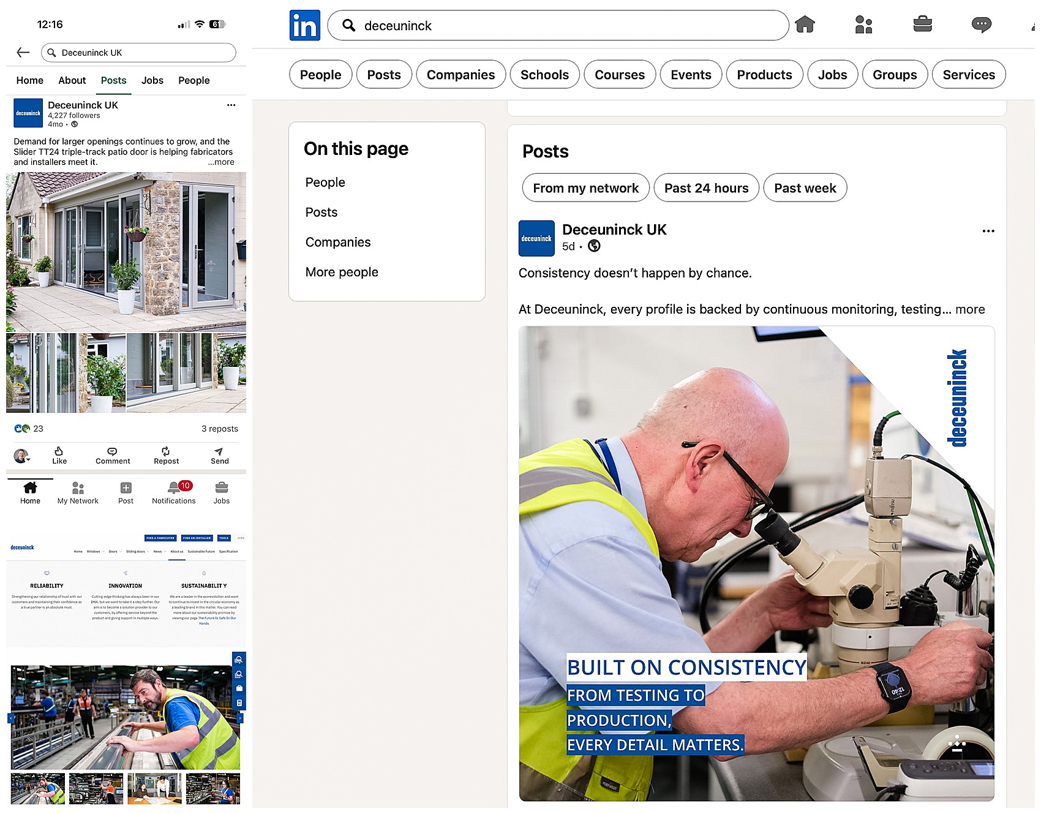Toggle the Jobs filter pill in desktop view
Image resolution: width=1041 pixels, height=814 pixels.
point(833,75)
